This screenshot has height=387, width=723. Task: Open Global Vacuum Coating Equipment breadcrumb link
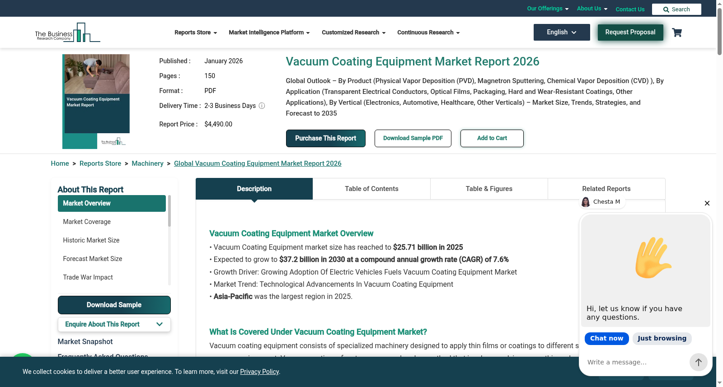[x=258, y=163]
